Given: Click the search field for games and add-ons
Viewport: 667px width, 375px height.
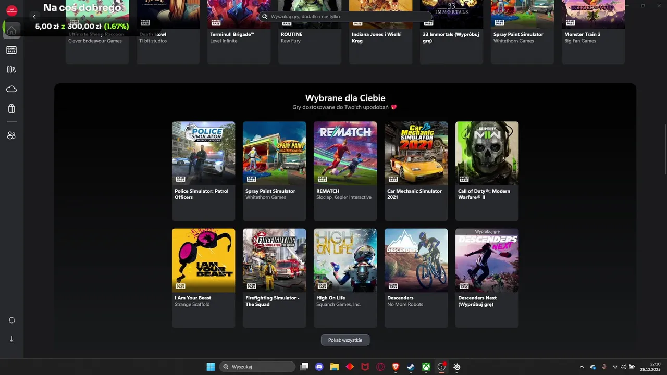Looking at the screenshot, I should (x=345, y=17).
